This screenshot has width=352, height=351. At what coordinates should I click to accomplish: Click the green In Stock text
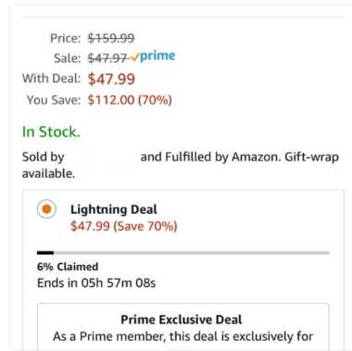pos(51,132)
